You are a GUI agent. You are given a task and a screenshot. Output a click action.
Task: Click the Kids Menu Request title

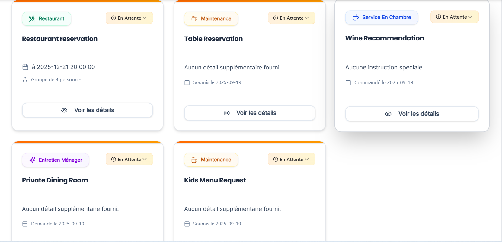click(215, 180)
